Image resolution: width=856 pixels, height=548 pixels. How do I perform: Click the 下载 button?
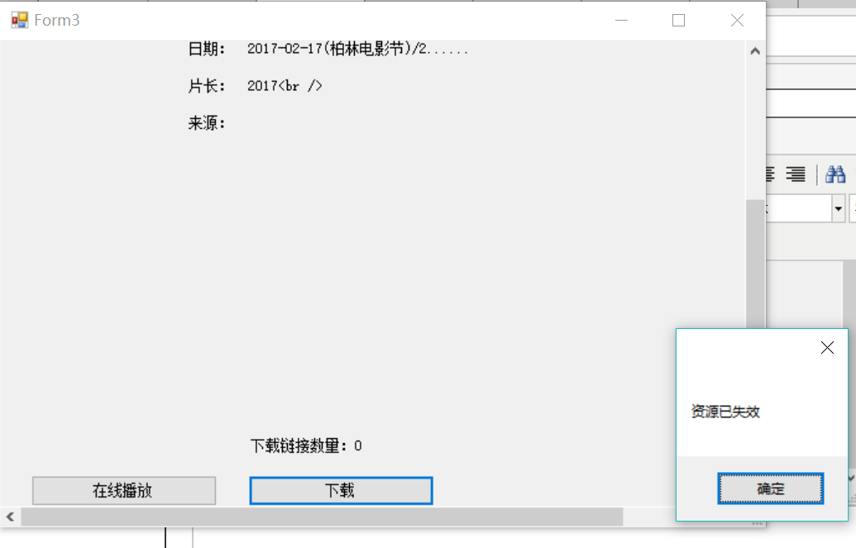[342, 491]
